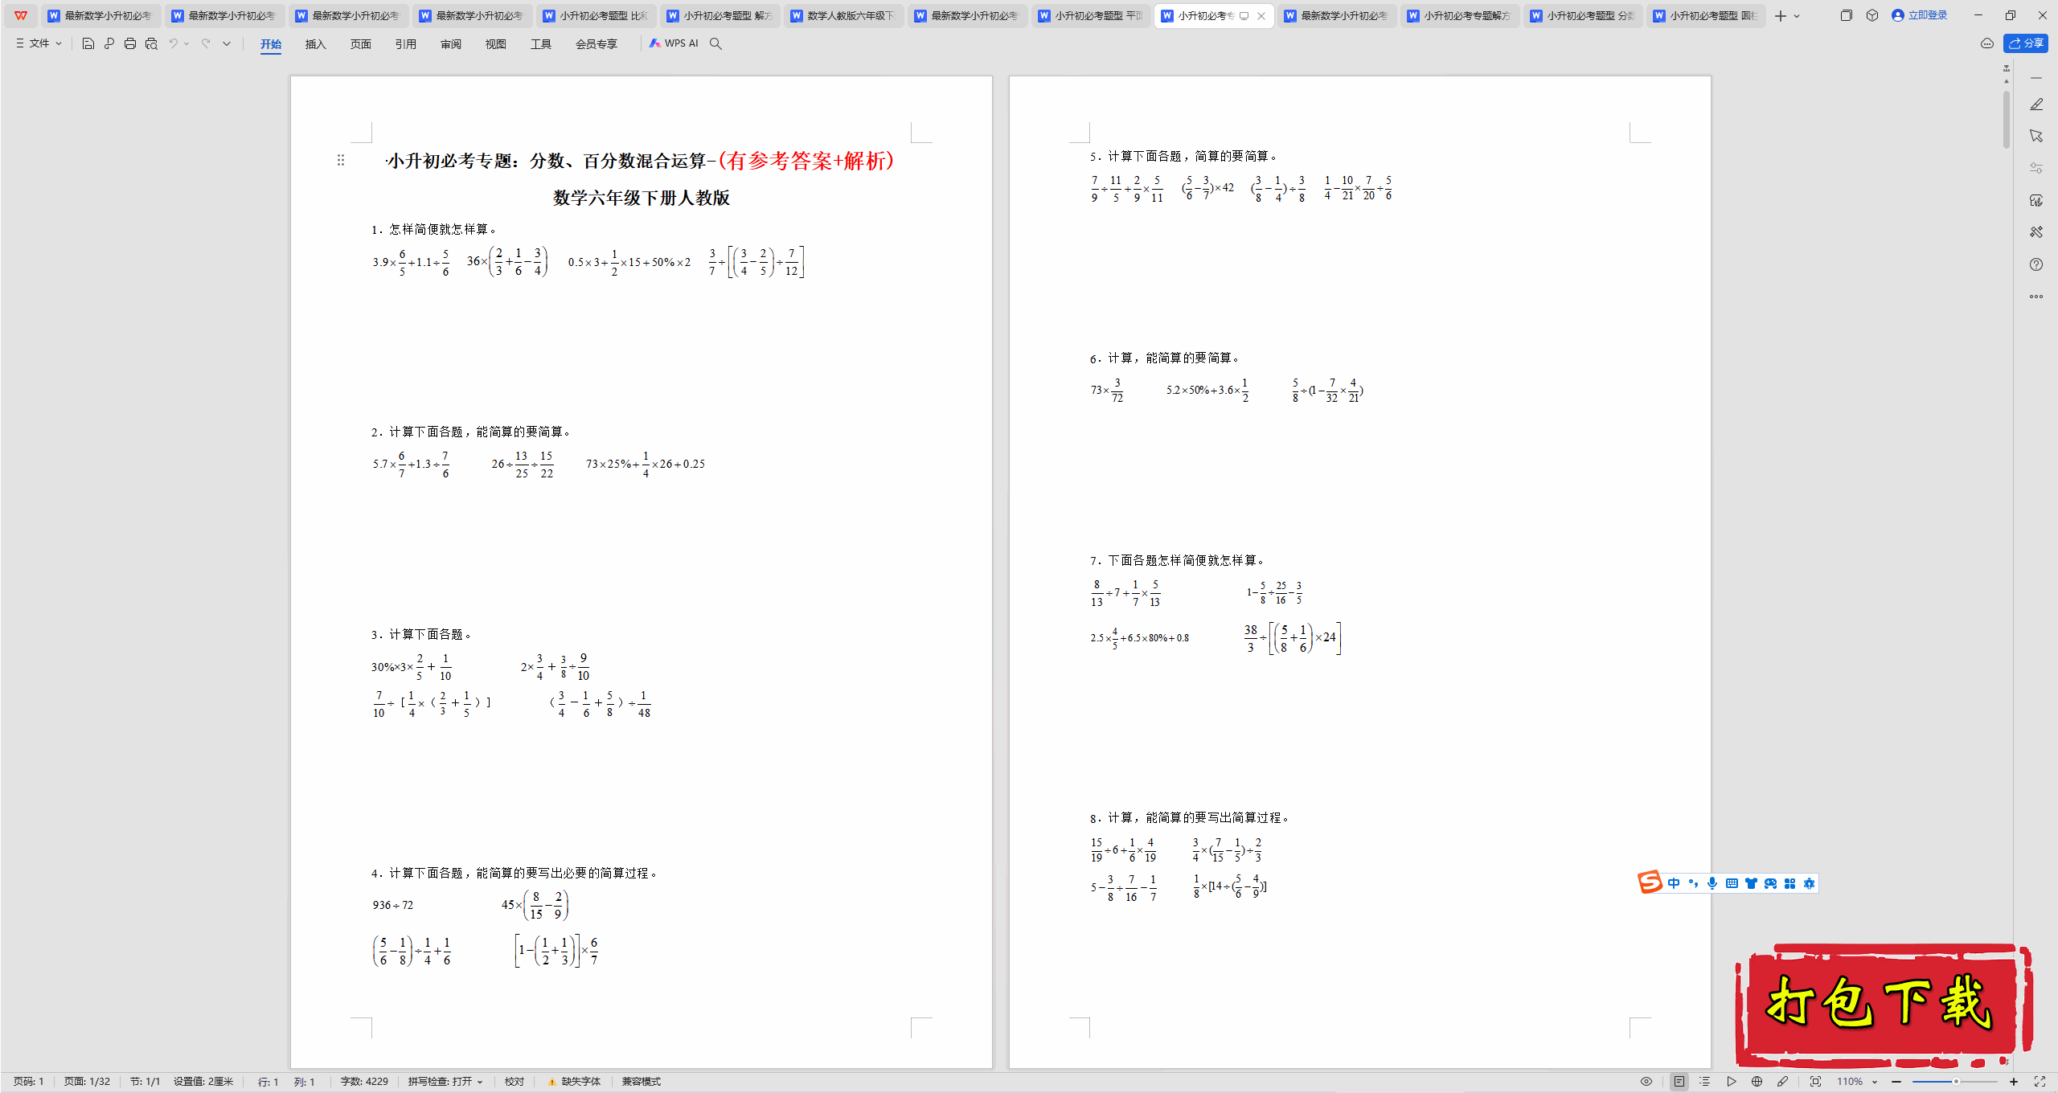
Task: Open a new tab with plus button
Action: pyautogui.click(x=1781, y=16)
